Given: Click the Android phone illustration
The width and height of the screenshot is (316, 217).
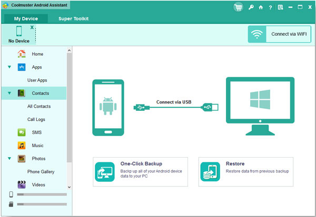Looking at the screenshot, I should click(x=108, y=108).
